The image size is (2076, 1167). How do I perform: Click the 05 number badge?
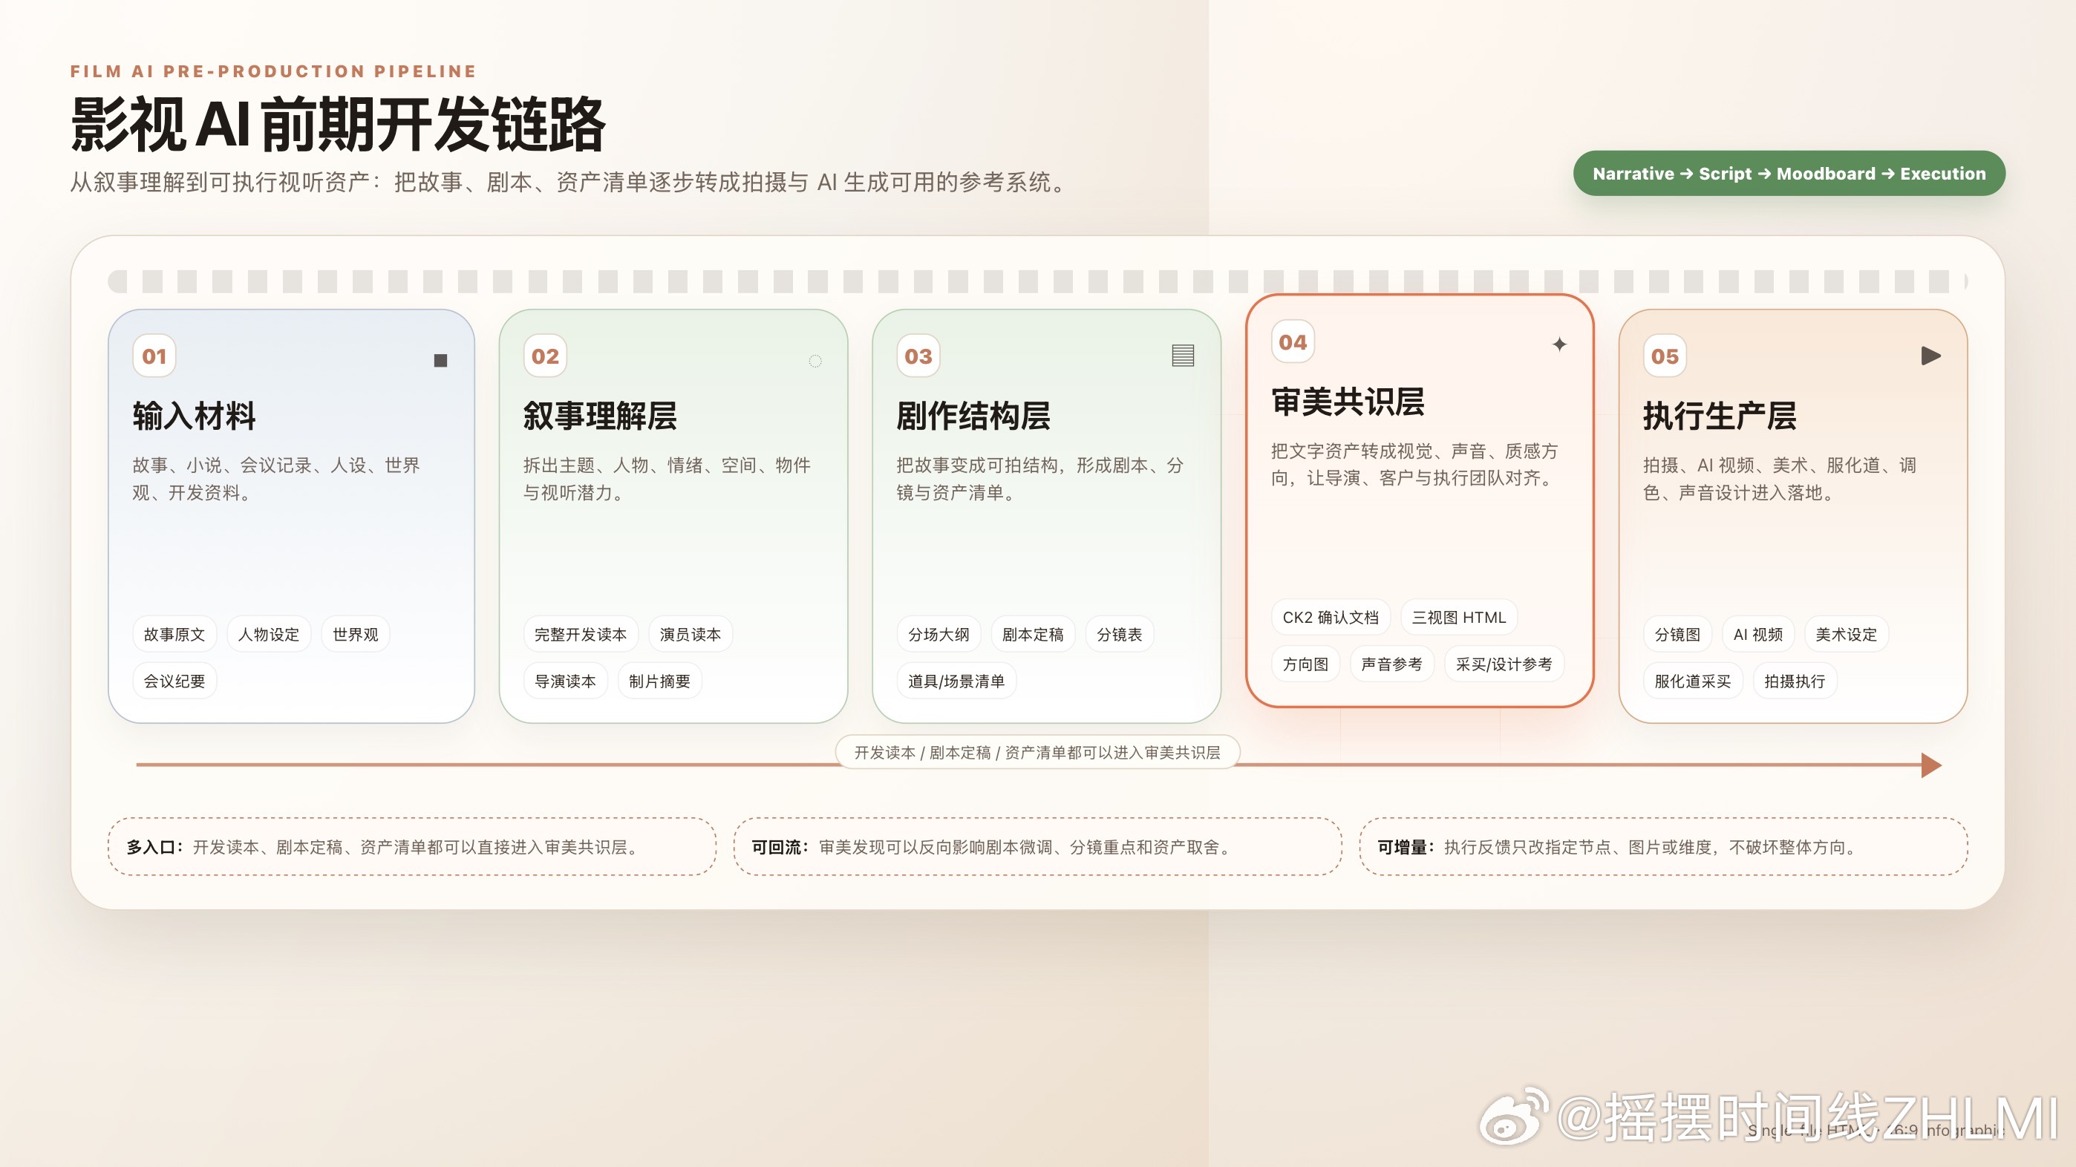tap(1664, 356)
